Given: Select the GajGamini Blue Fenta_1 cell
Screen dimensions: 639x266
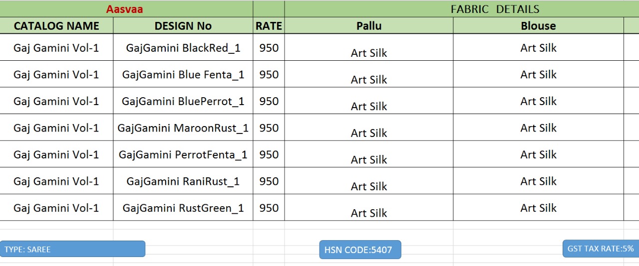Looking at the screenshot, I should [183, 75].
